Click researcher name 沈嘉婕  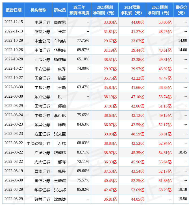[x=60, y=200]
